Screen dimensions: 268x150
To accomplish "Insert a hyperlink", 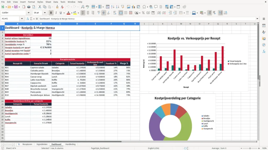I will point(151,7).
